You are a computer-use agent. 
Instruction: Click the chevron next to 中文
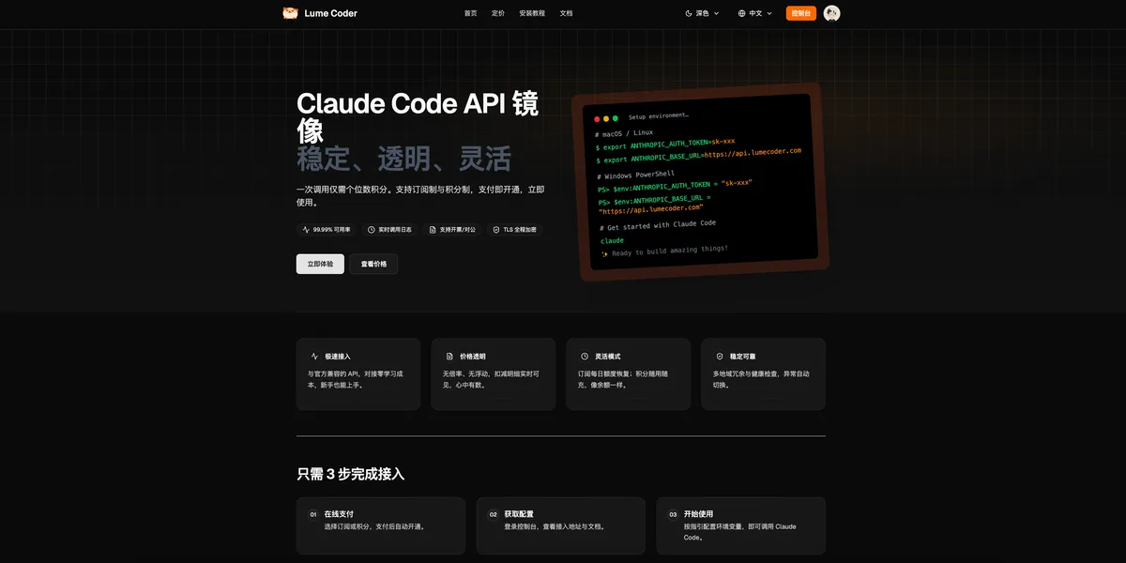pyautogui.click(x=769, y=13)
